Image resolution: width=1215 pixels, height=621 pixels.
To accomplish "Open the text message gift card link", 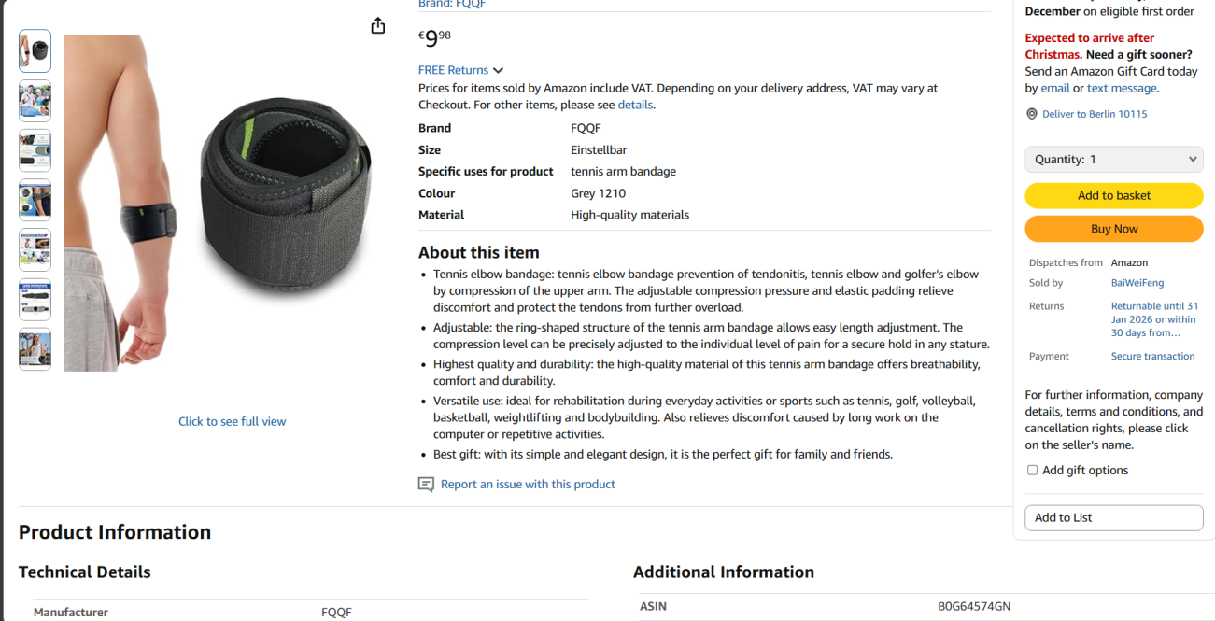I will [1121, 88].
